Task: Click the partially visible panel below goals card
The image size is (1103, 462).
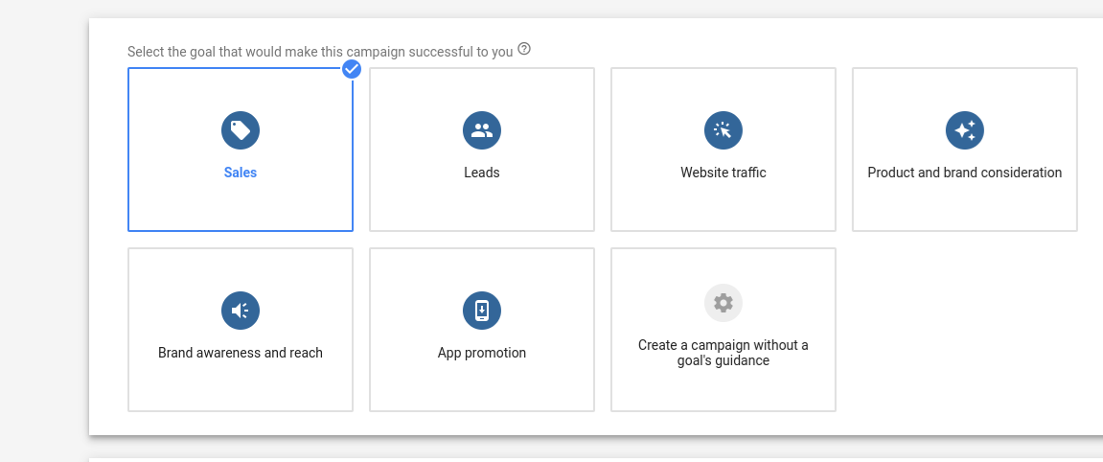Action: tap(596, 460)
